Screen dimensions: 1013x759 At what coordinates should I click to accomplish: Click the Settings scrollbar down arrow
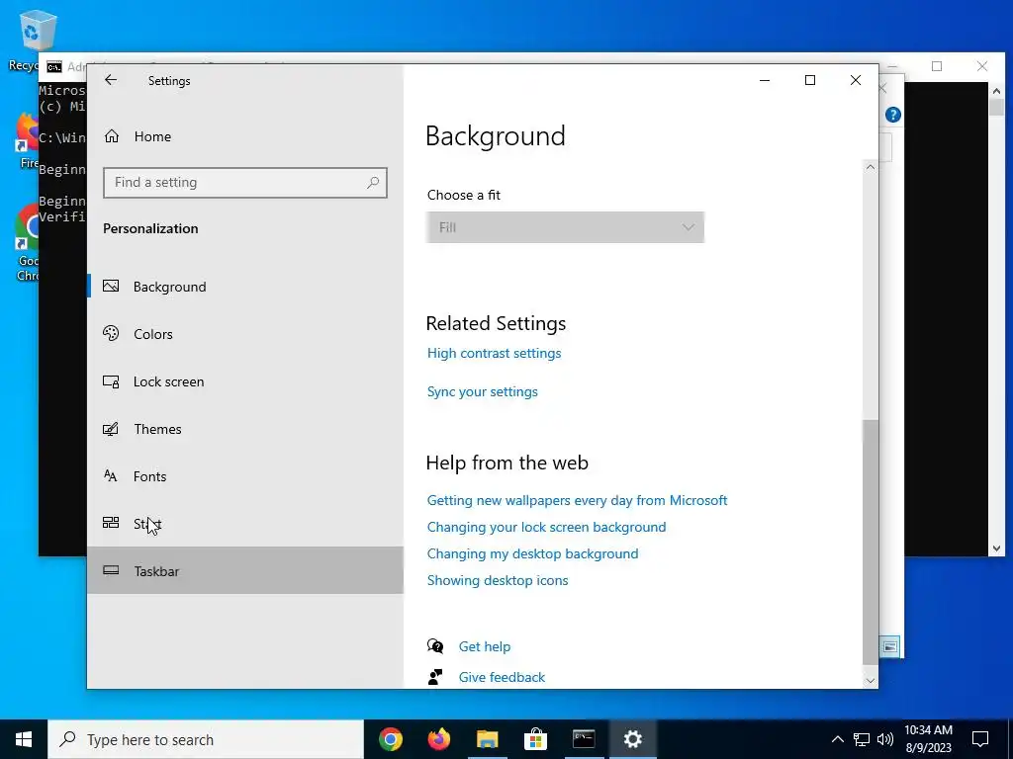tap(871, 680)
